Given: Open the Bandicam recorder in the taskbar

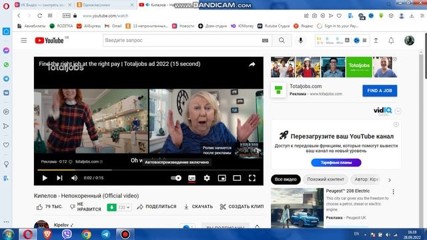Looking at the screenshot, I should (x=125, y=234).
